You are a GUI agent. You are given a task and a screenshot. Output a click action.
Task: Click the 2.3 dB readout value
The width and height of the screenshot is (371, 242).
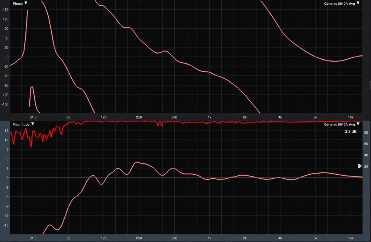[x=350, y=132]
